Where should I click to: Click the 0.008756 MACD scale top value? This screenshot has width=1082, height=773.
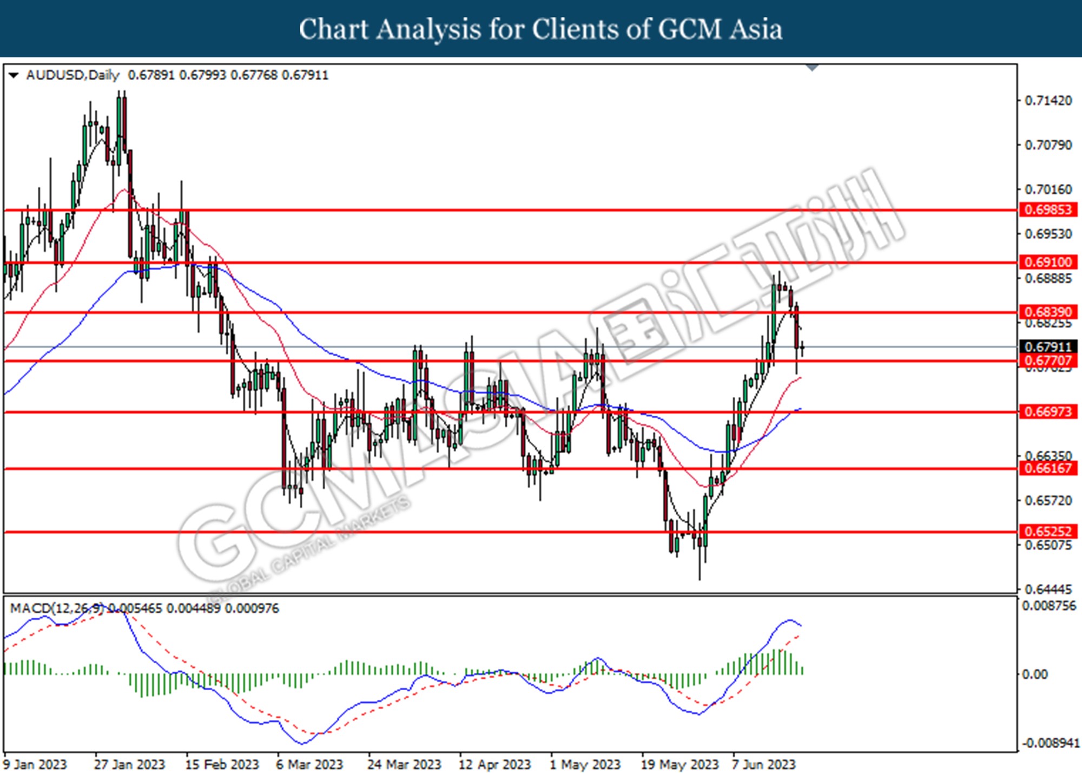pos(1048,606)
